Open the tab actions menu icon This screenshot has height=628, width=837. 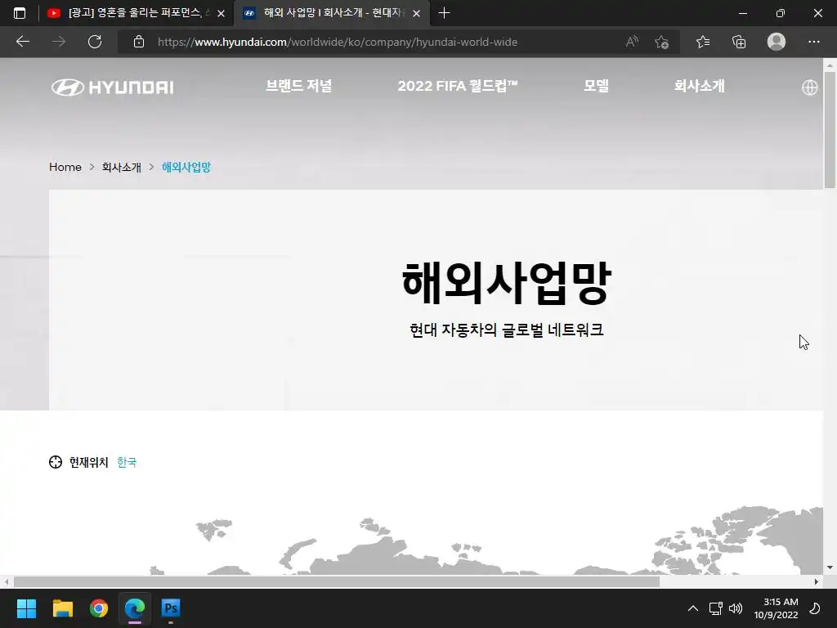(x=20, y=13)
